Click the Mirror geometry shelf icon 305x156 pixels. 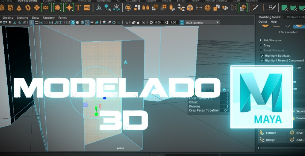point(146,8)
